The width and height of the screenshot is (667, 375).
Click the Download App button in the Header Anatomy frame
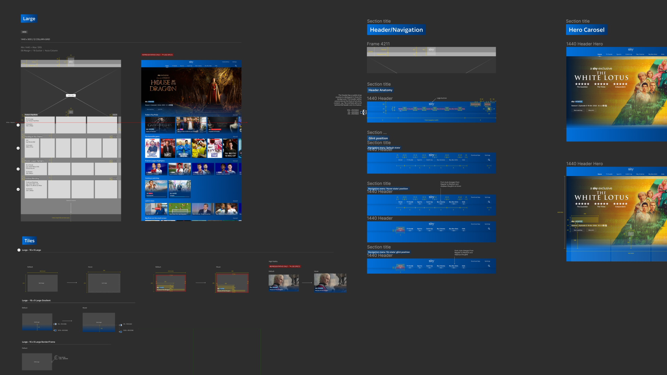[x=476, y=104]
